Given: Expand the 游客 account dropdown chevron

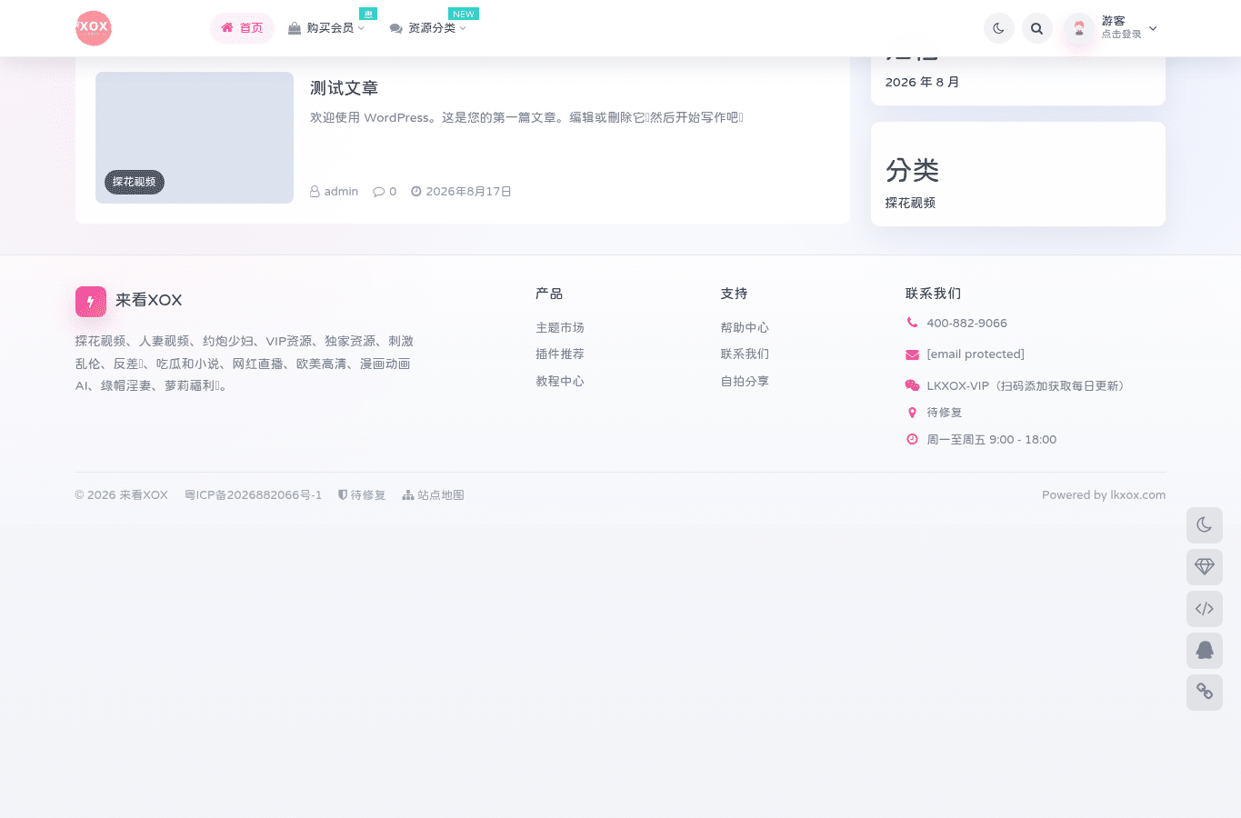Looking at the screenshot, I should [x=1153, y=28].
